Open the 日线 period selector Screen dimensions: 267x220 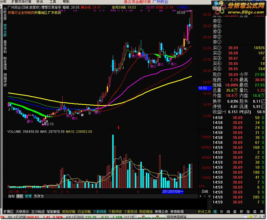pos(205,191)
